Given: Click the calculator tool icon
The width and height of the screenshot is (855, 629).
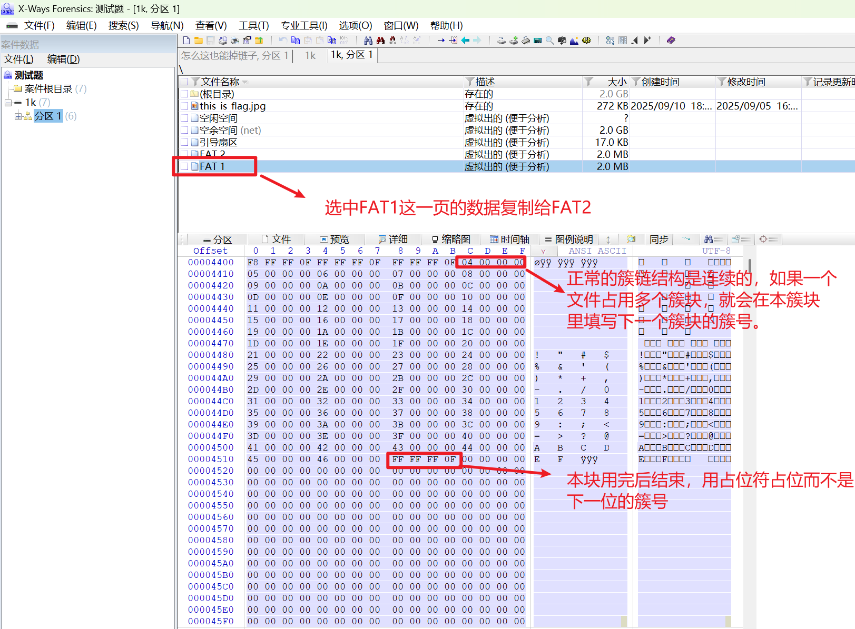Looking at the screenshot, I should [537, 41].
